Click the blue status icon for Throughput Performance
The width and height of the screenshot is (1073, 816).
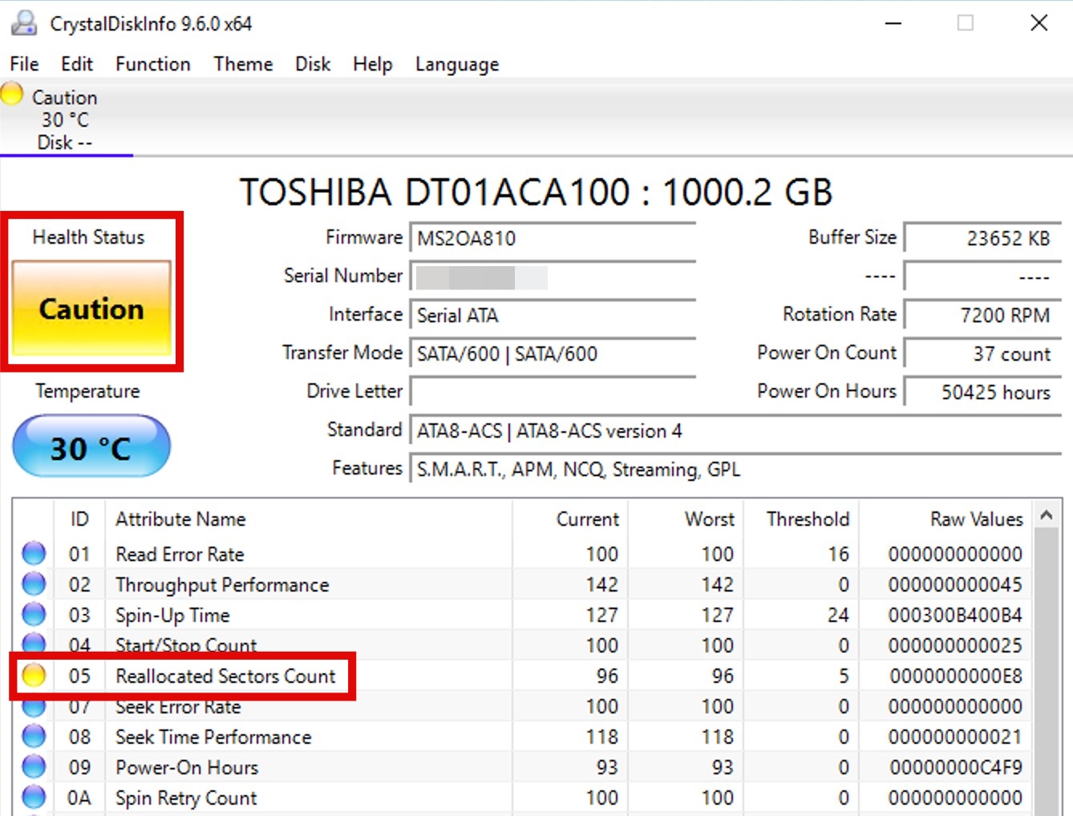[34, 584]
